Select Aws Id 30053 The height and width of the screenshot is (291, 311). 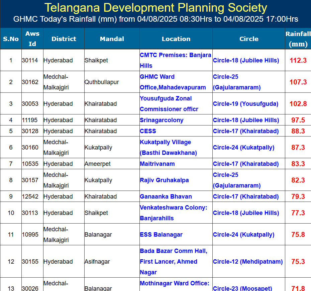30,104
